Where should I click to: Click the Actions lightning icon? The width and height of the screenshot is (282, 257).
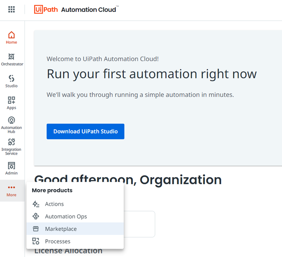pyautogui.click(x=36, y=204)
